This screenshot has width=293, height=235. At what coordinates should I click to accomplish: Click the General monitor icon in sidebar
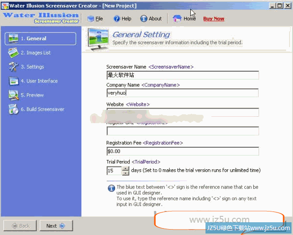tap(13, 38)
